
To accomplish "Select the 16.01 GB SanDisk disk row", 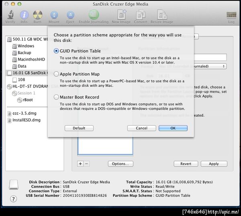I will [x=27, y=73].
